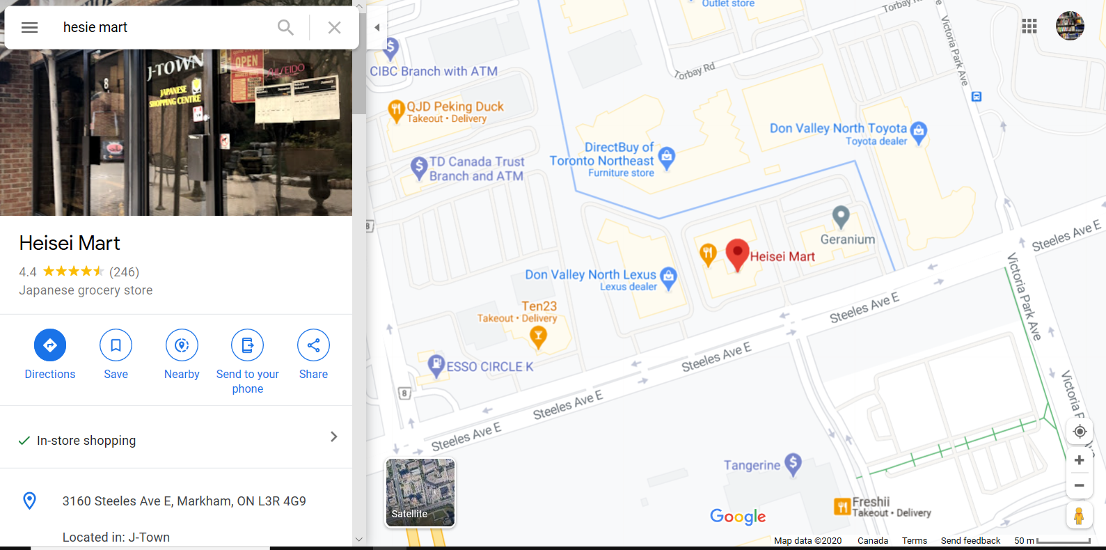Get Directions to Heisei Mart
The image size is (1106, 550).
tap(50, 354)
